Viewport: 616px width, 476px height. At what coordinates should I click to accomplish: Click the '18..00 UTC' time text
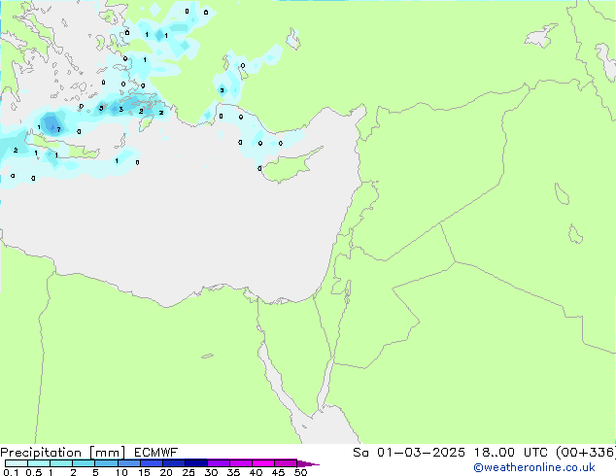pyautogui.click(x=511, y=453)
